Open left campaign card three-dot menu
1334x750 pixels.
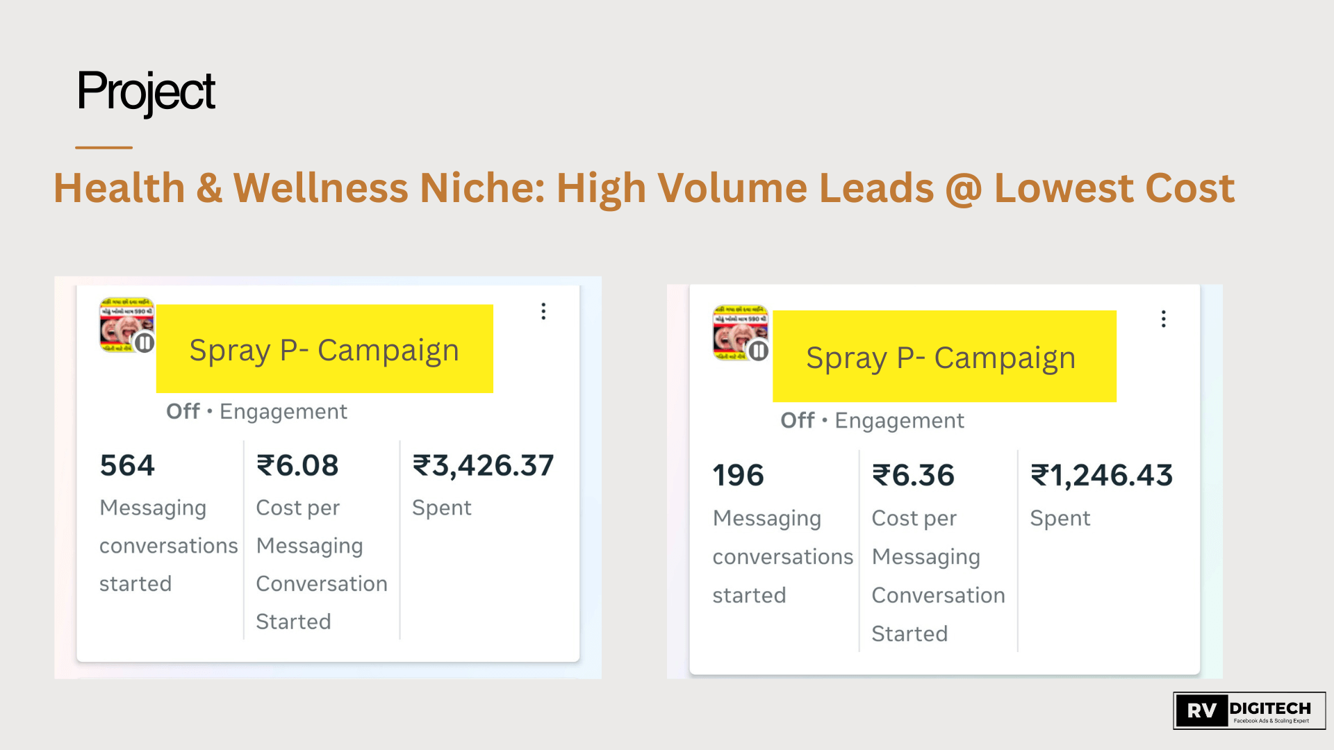(543, 311)
